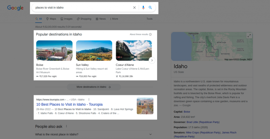This screenshot has height=139, width=270.
Task: Expand What is the nicest place in Idaho?
Action: 94,134
